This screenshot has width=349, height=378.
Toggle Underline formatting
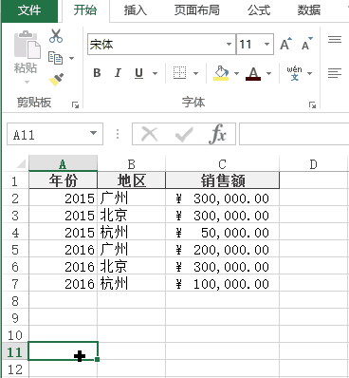(138, 73)
